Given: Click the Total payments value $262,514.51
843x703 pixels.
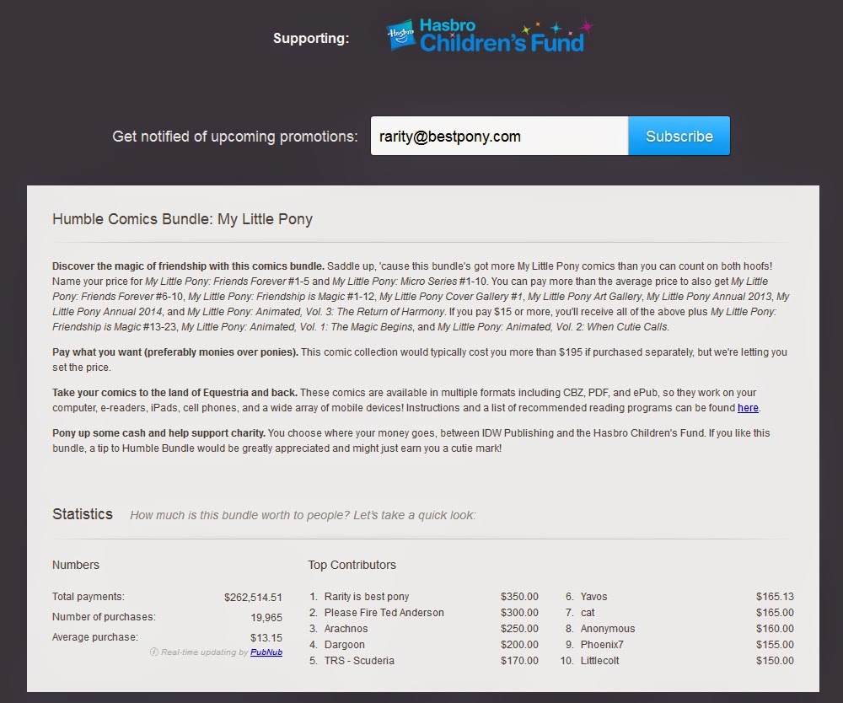Looking at the screenshot, I should [253, 597].
